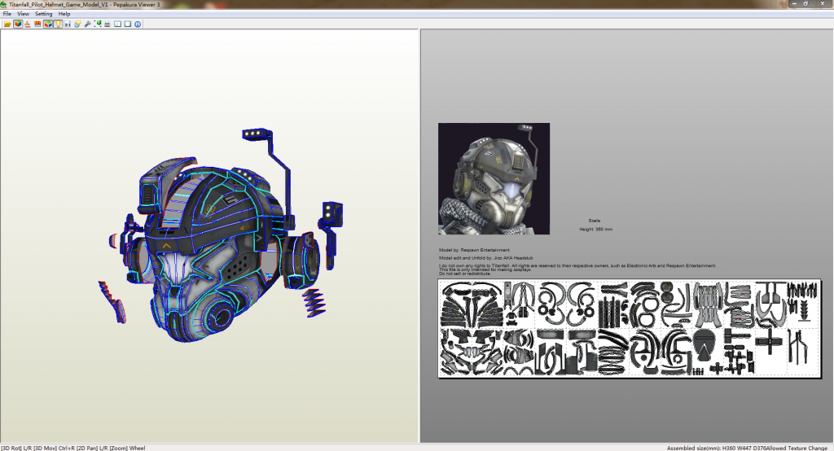This screenshot has height=451, width=834.
Task: Toggle the red-blue open cube icon
Action: (x=48, y=24)
